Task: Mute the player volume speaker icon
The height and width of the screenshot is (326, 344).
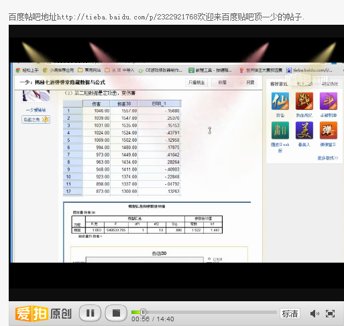Action: [x=314, y=313]
